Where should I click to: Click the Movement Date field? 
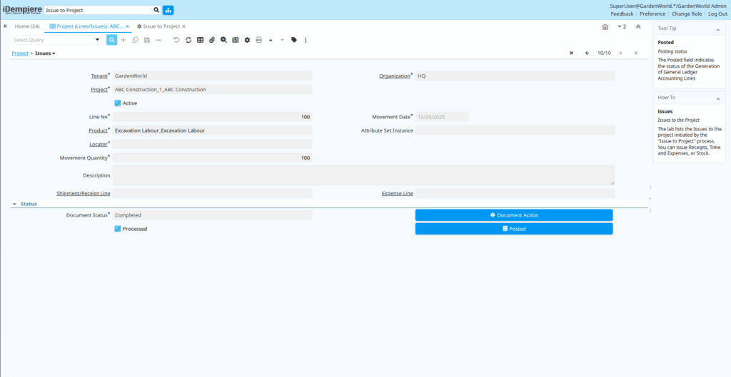click(442, 117)
